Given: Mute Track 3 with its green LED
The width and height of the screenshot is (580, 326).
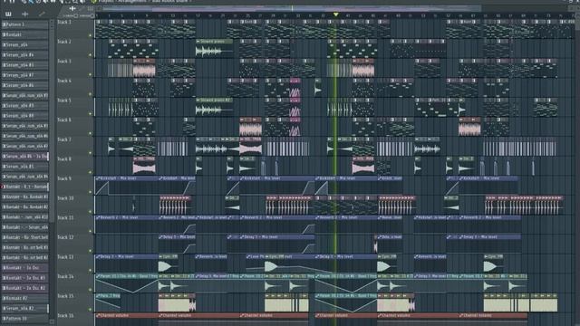Looking at the screenshot, I should (90, 74).
